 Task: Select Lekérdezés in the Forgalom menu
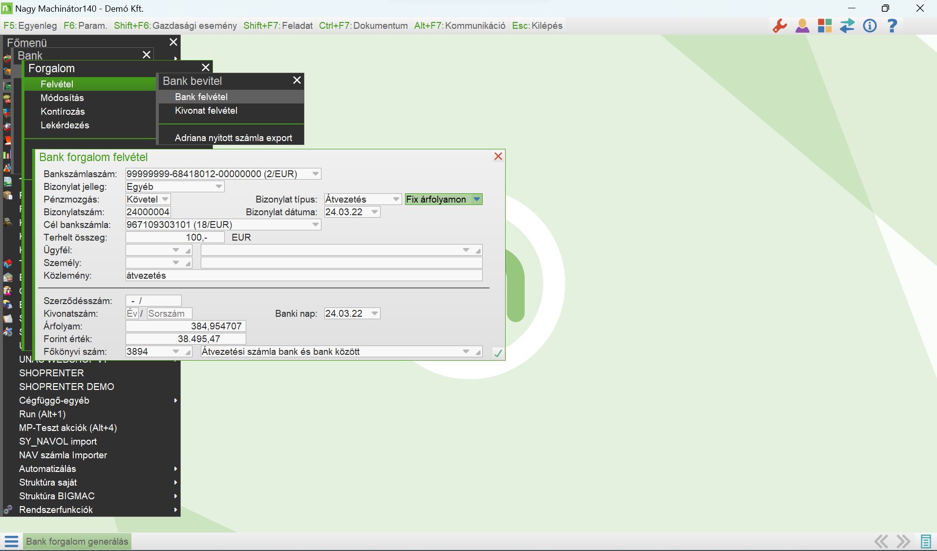click(90, 125)
